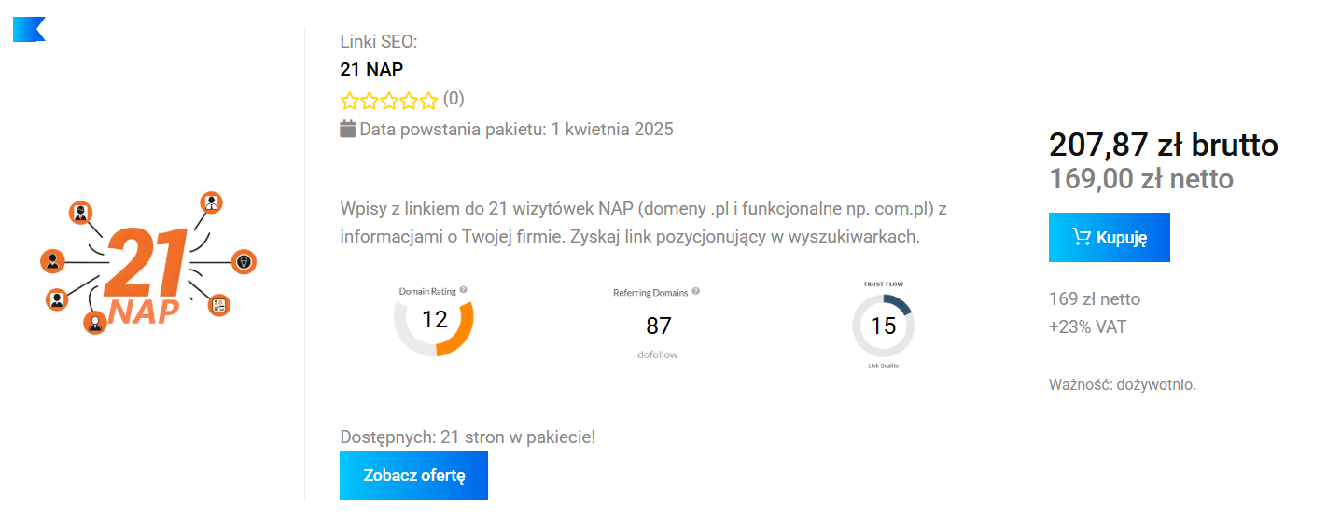Click the 207,87 zł brutto price
The image size is (1327, 527).
coord(1164,146)
